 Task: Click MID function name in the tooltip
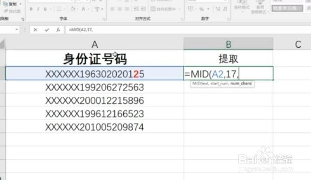(196, 84)
